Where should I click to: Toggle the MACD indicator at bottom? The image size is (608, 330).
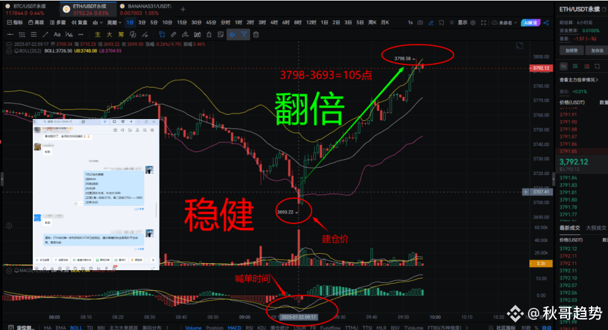(234, 327)
